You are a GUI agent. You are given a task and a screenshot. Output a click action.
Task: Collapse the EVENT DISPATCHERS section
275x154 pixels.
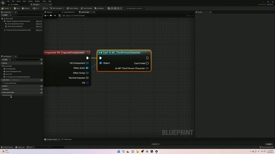(2, 92)
